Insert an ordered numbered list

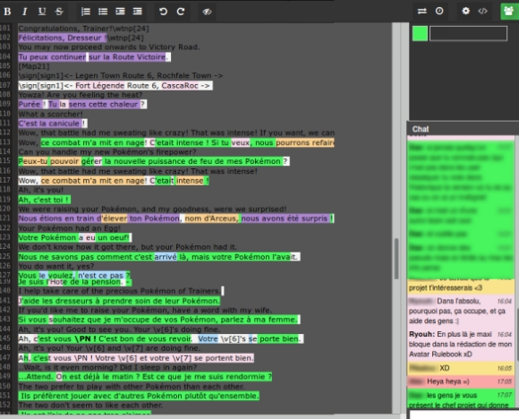pos(86,12)
